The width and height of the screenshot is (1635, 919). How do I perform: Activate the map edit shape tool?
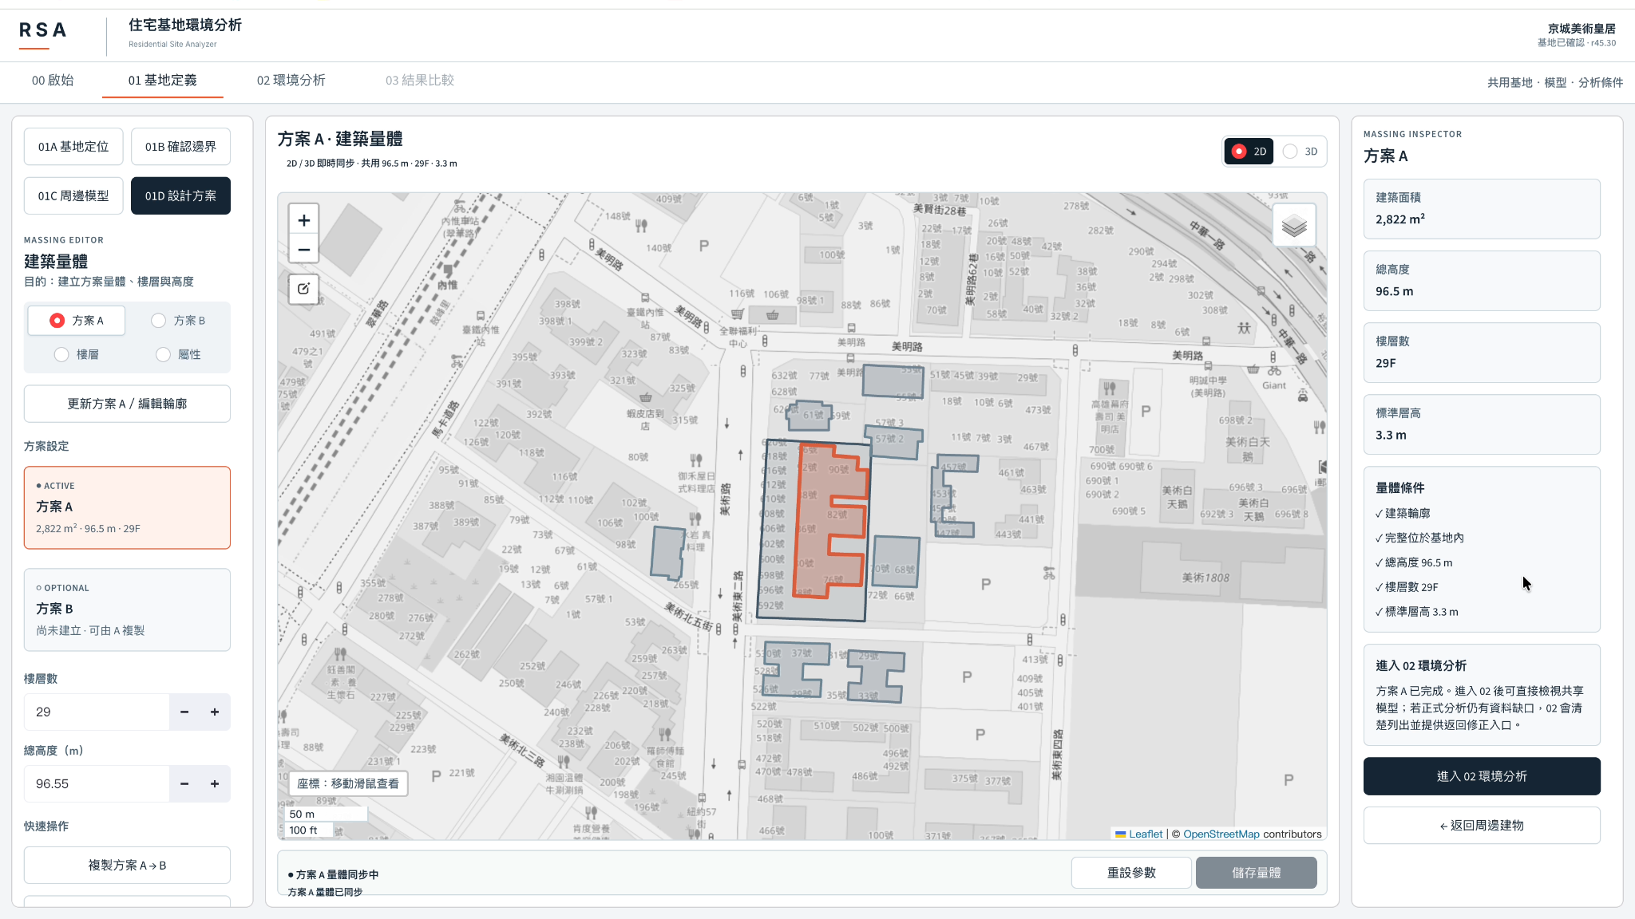[303, 289]
